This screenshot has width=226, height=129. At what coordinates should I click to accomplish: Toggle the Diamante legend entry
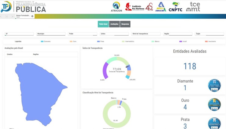pos(45,41)
